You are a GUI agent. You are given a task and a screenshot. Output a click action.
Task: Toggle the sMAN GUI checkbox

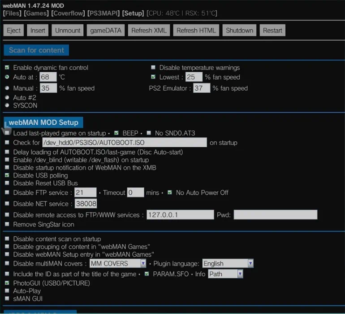(7, 299)
